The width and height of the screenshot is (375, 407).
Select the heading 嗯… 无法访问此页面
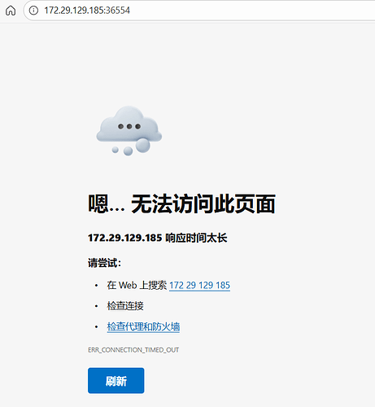pyautogui.click(x=181, y=203)
